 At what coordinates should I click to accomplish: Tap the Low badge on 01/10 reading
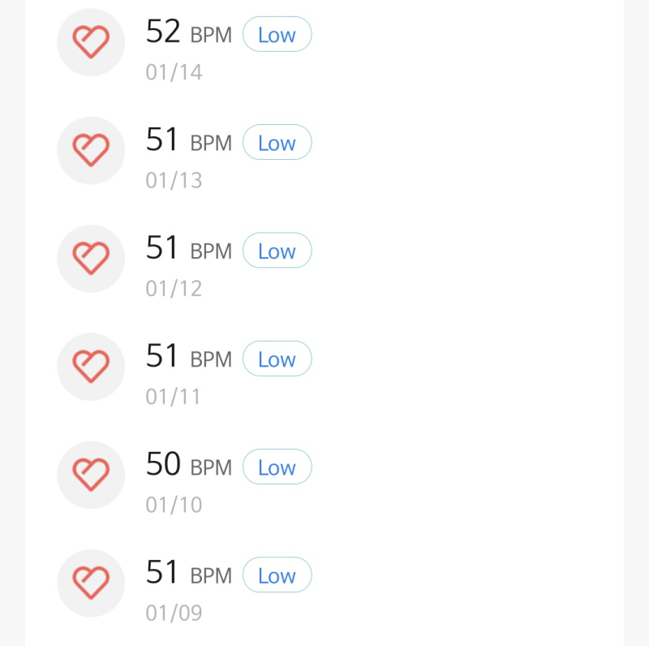coord(277,467)
